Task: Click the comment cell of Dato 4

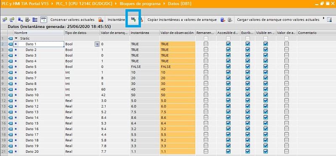Action: 316,61
